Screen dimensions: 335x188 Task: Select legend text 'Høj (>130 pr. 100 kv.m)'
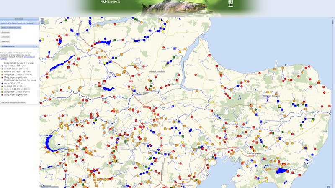click(x=15, y=66)
